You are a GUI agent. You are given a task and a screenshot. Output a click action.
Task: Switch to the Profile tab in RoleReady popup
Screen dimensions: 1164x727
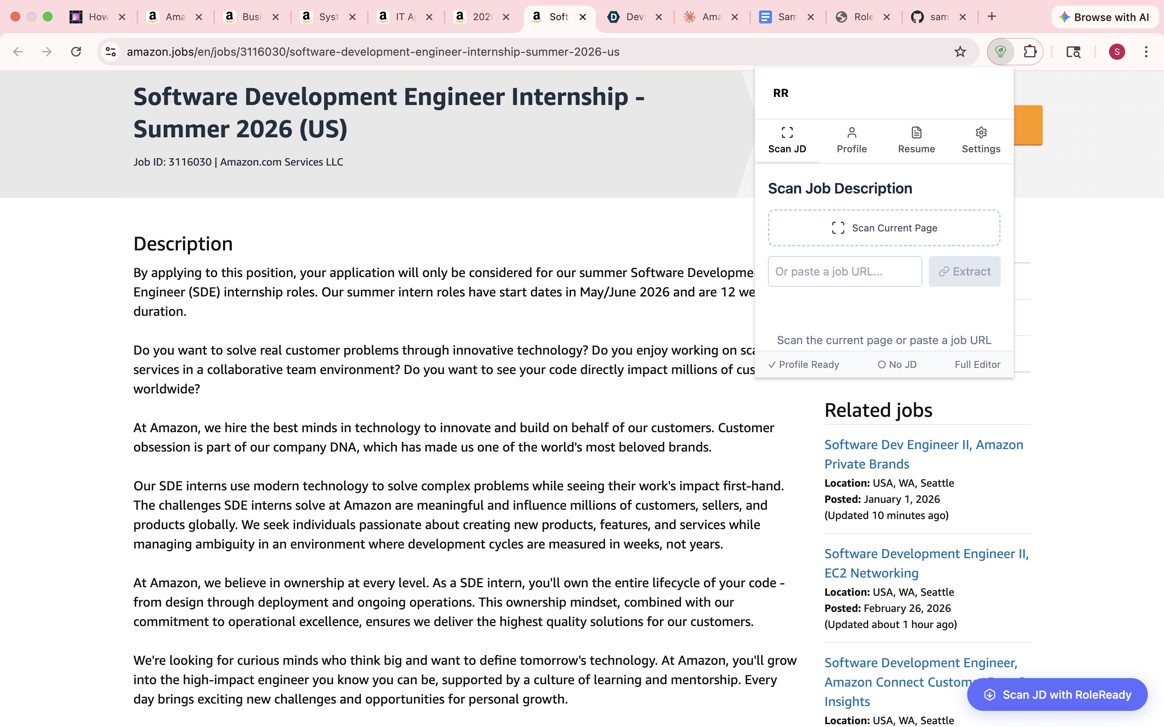tap(851, 140)
